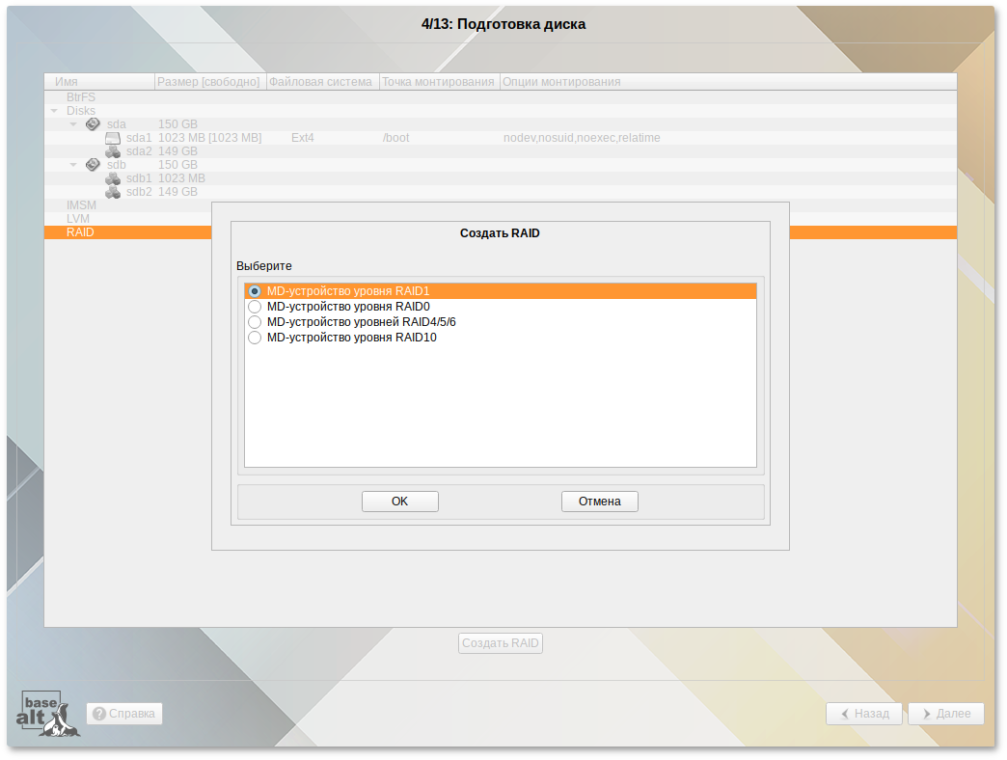
Task: Click the sdb hard disk icon
Action: tap(93, 165)
